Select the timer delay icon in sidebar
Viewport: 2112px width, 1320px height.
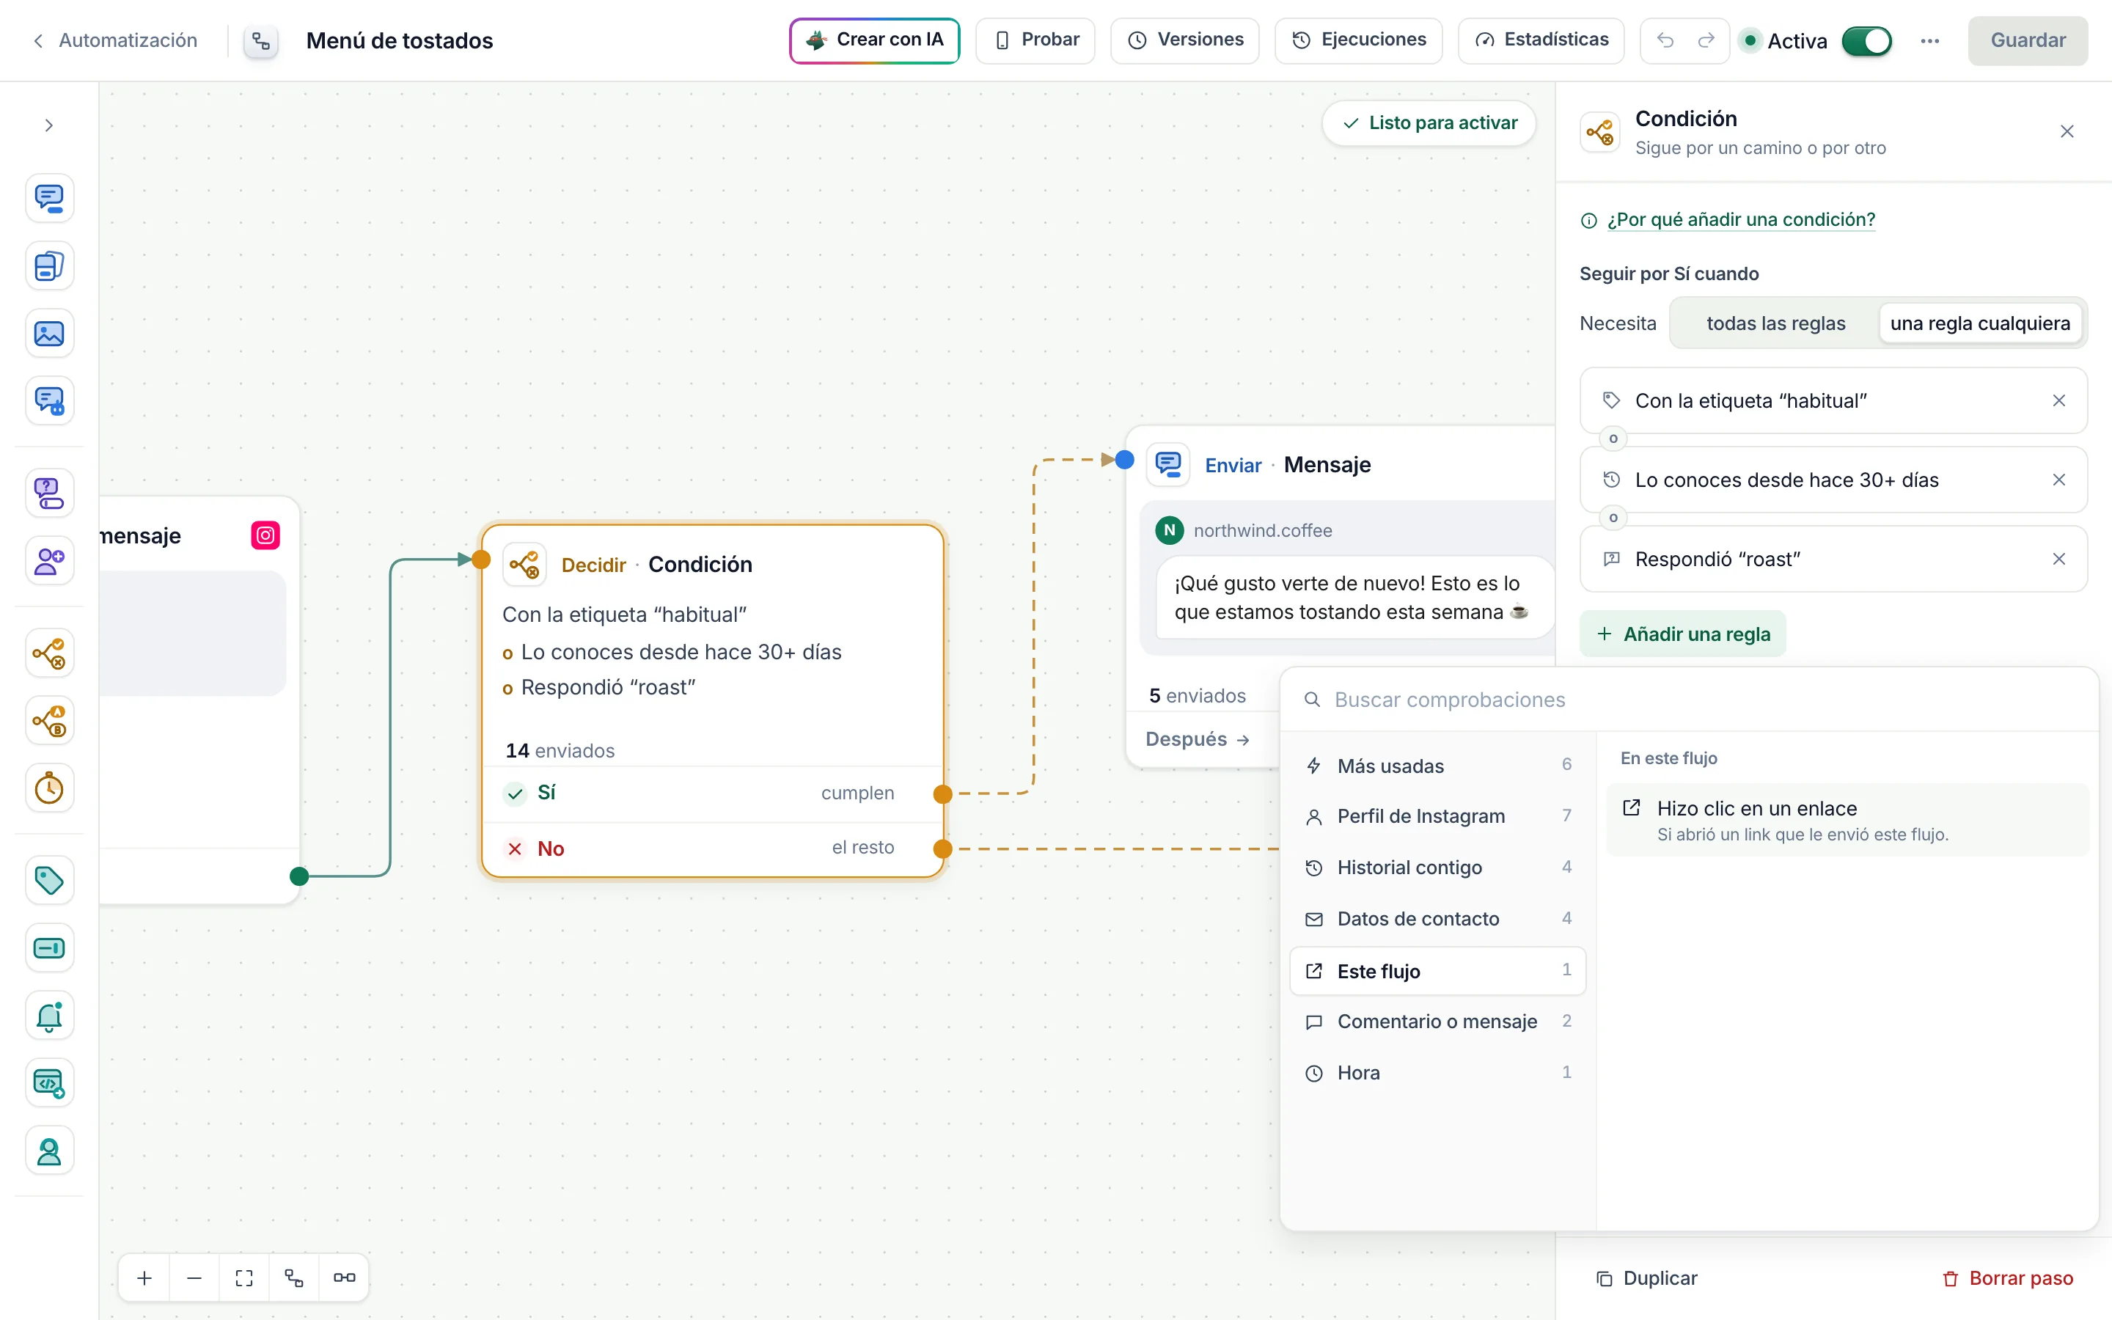[x=49, y=788]
